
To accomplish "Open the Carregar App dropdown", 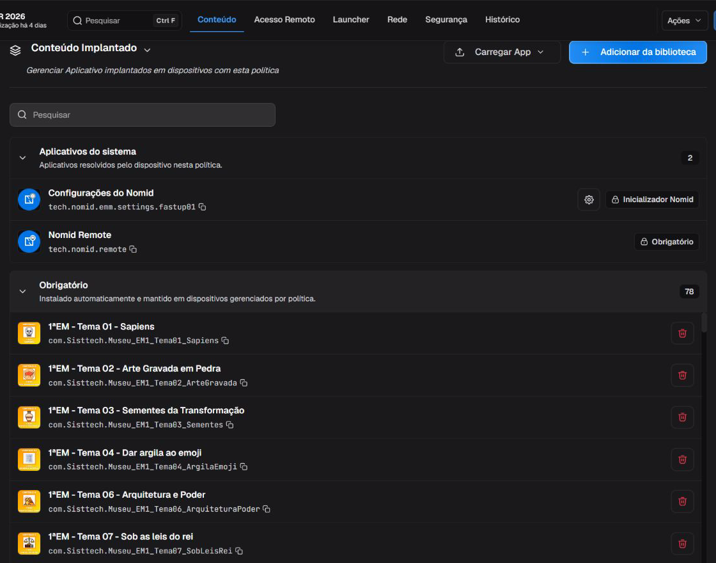I will (x=502, y=52).
